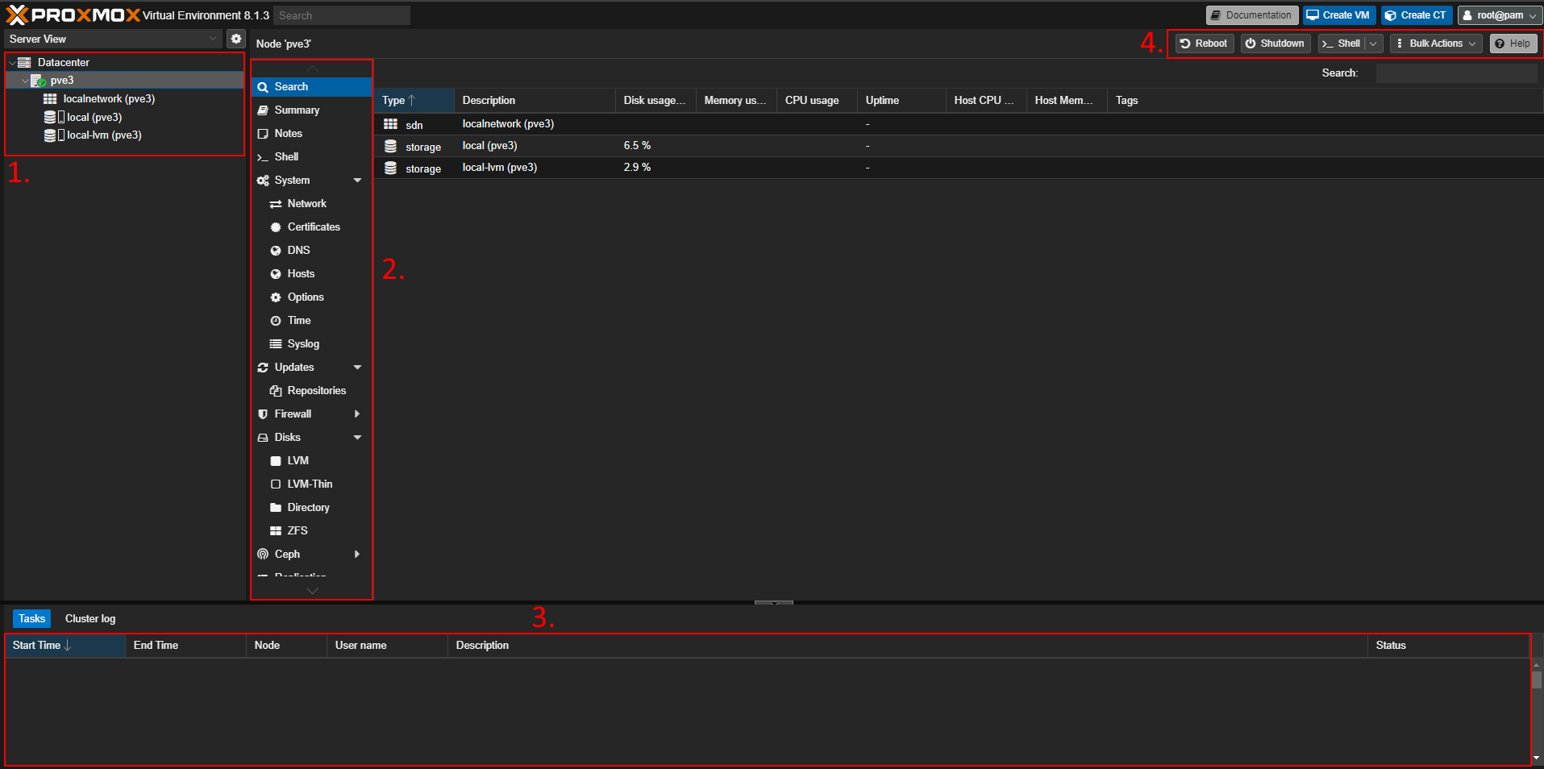The height and width of the screenshot is (769, 1544).
Task: Click the Directory folder icon
Action: click(x=276, y=508)
